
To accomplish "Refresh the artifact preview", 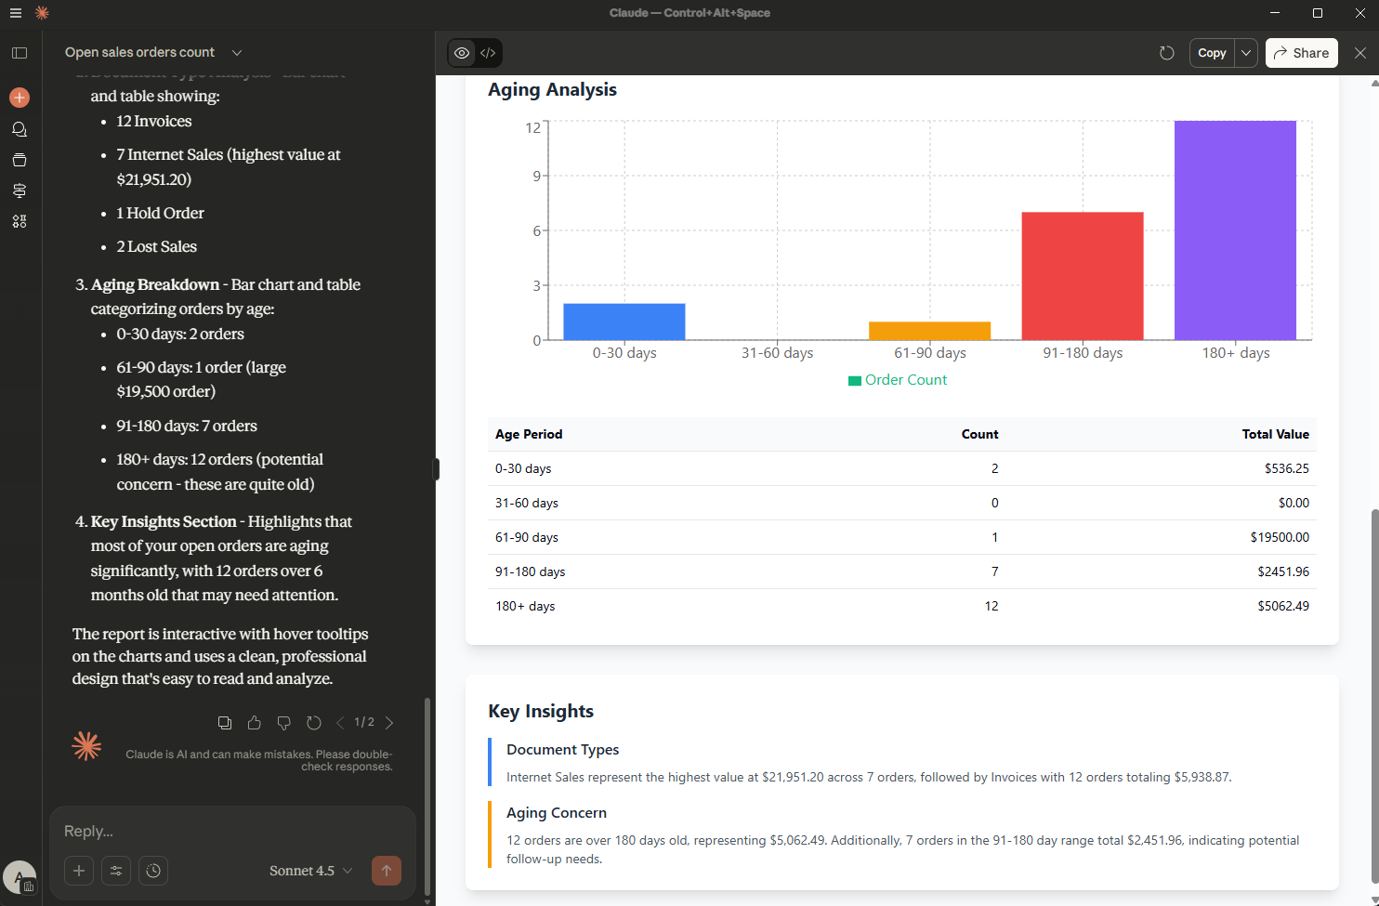I will coord(1167,53).
